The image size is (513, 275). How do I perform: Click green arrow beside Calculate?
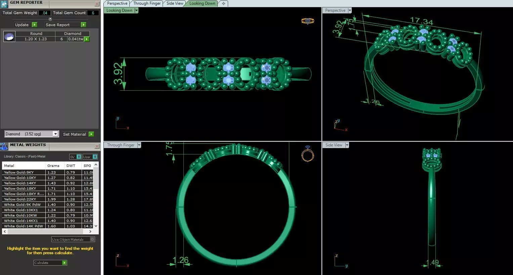[65, 263]
